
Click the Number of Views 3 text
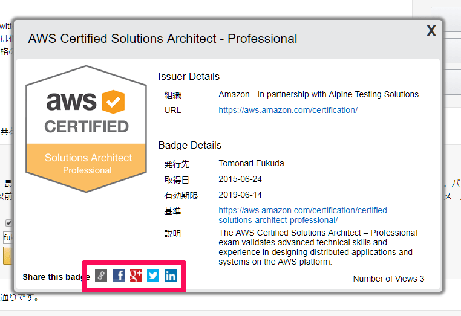388,279
